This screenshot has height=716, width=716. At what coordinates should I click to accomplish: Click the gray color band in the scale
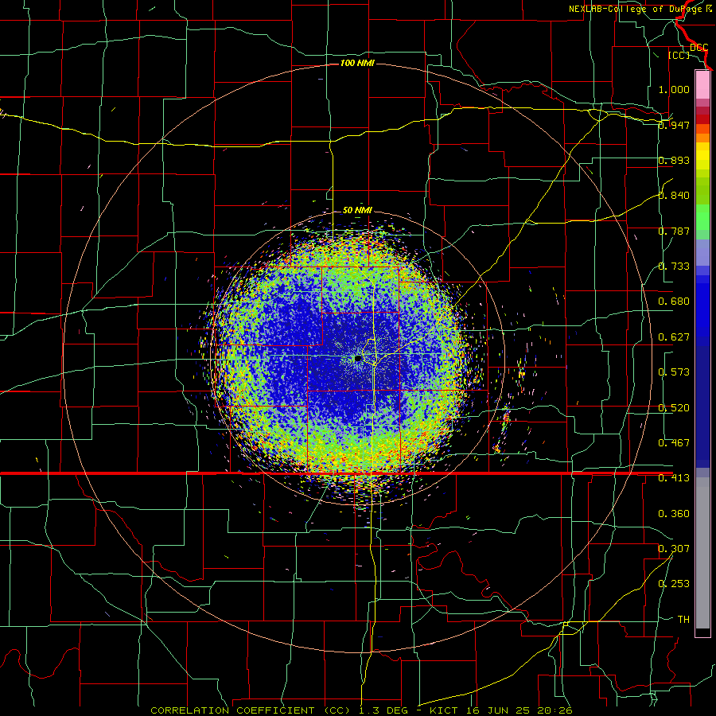click(702, 553)
